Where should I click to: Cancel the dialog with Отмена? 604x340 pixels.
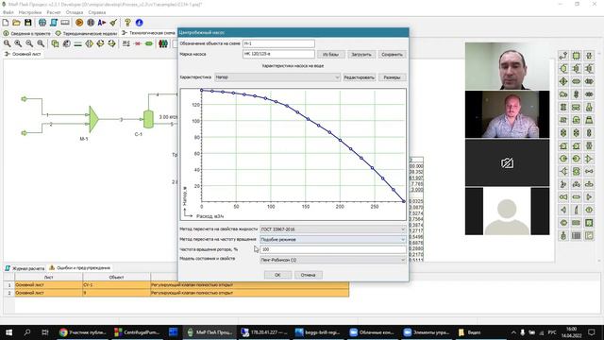point(309,275)
